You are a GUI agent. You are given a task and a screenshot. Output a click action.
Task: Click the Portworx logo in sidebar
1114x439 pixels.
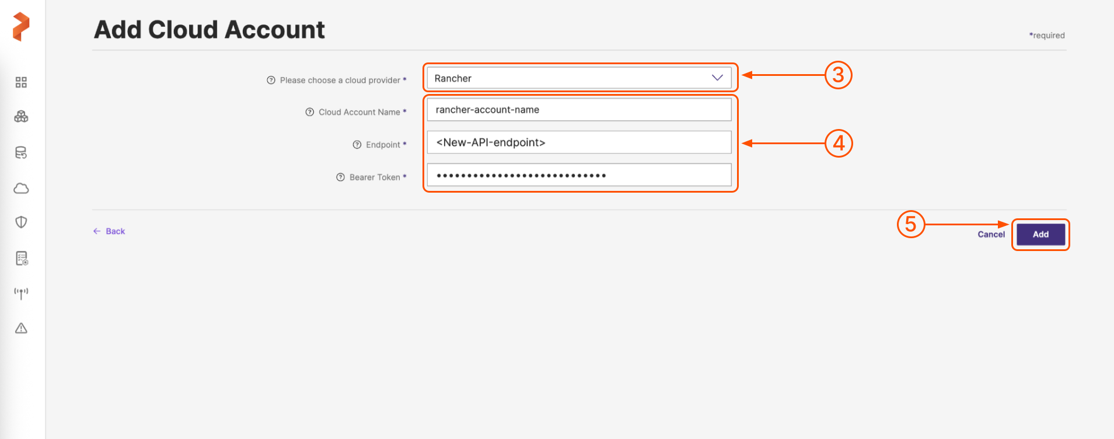tap(21, 27)
